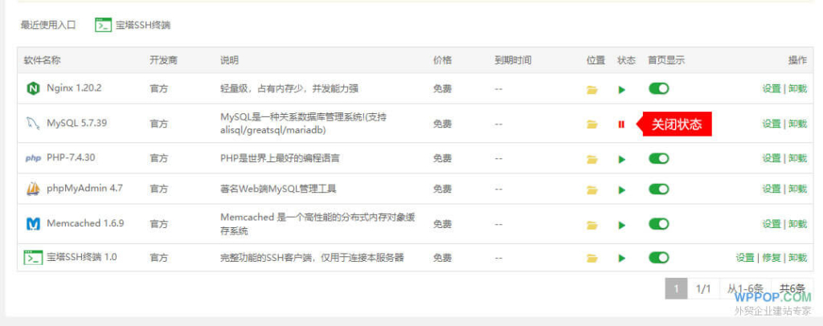This screenshot has width=823, height=326.
Task: Toggle Memcached homepage display switch
Action: click(659, 224)
